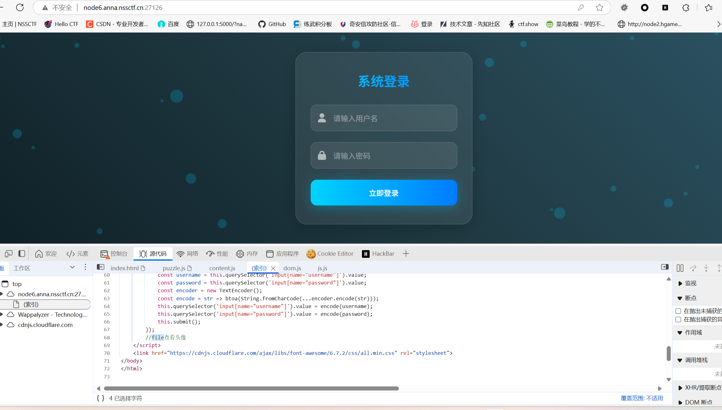Open the js.js source file tab
This screenshot has width=722, height=410.
point(323,268)
